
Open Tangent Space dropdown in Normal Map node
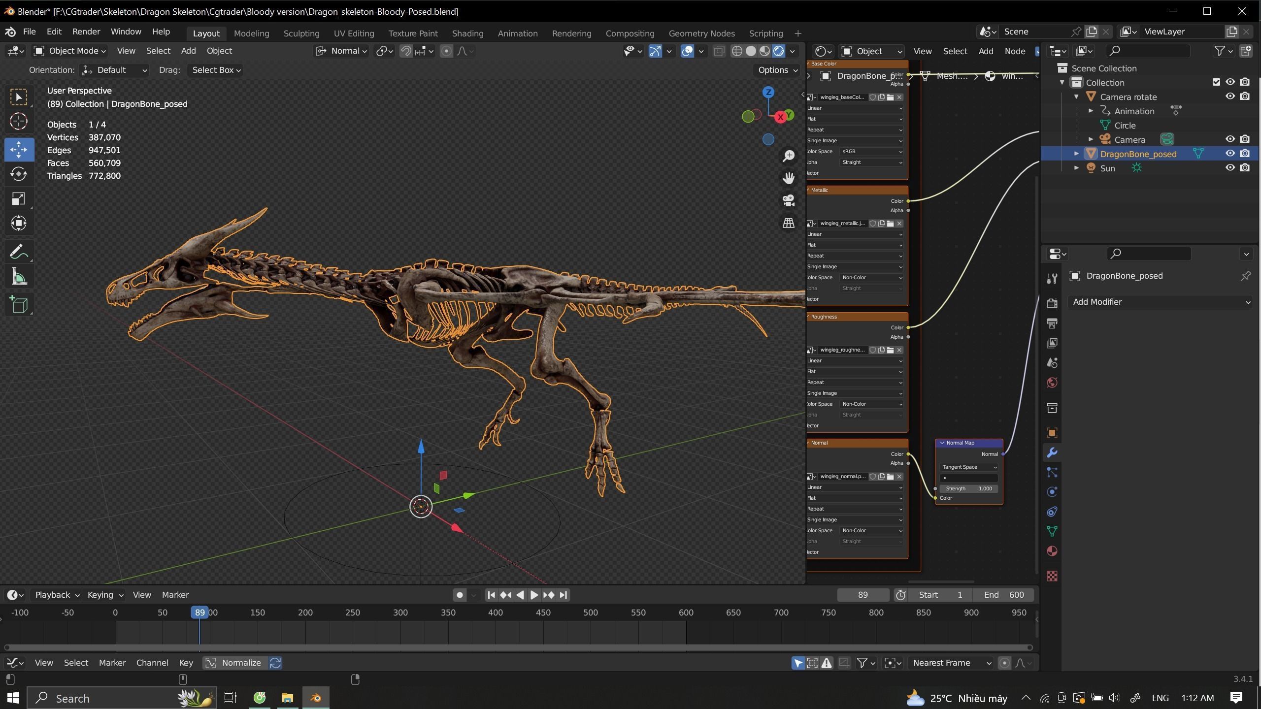tap(969, 467)
